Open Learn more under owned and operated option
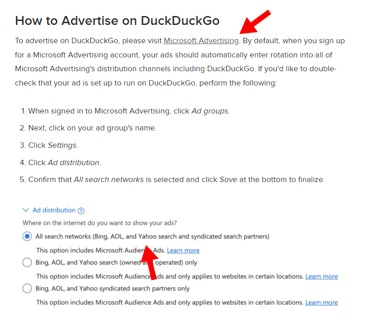Image resolution: width=369 pixels, height=324 pixels. click(x=321, y=276)
